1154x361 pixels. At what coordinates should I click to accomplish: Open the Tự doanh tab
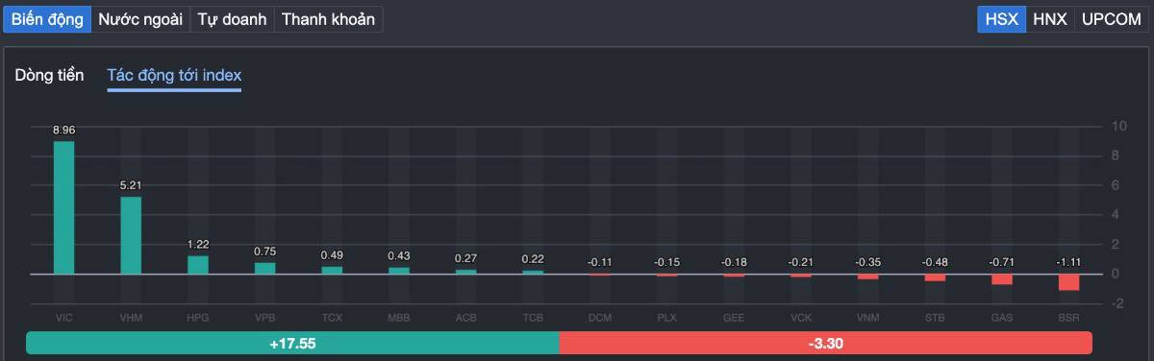coord(232,19)
